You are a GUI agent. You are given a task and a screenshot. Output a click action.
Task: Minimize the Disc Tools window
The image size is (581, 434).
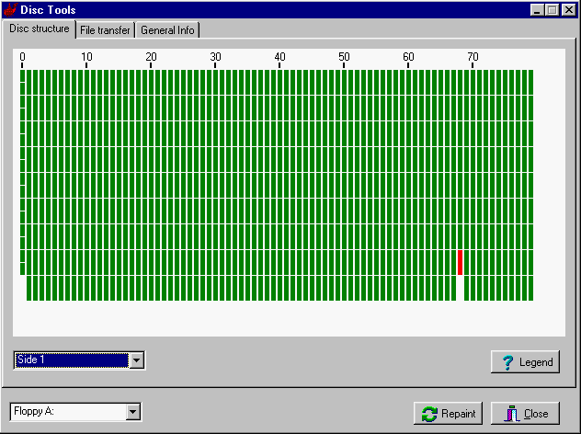[x=538, y=10]
